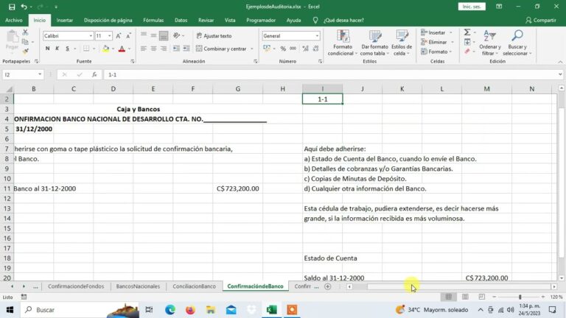This screenshot has width=566, height=318.
Task: Click the formula bar showing 1-1
Action: coord(330,74)
